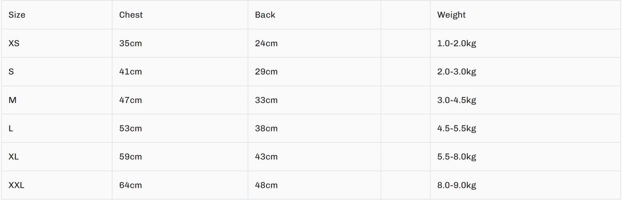Click the 8.0-9.0kg weight value

pyautogui.click(x=456, y=185)
